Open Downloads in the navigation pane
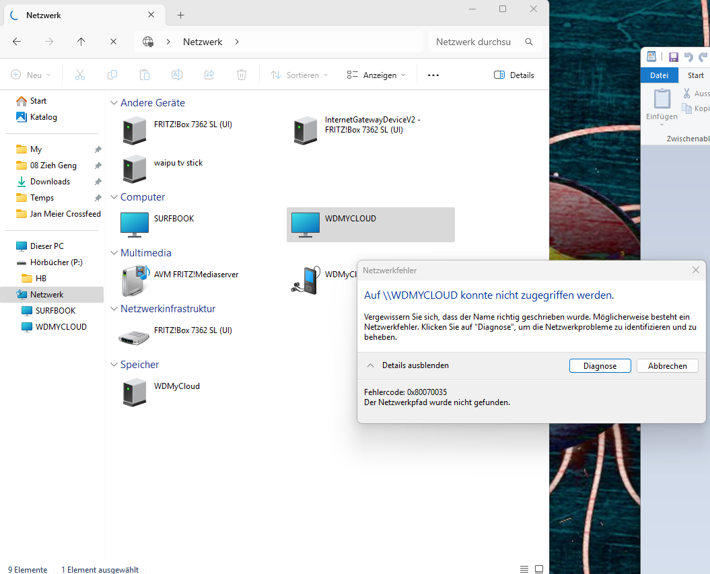The height and width of the screenshot is (574, 710). tap(44, 182)
